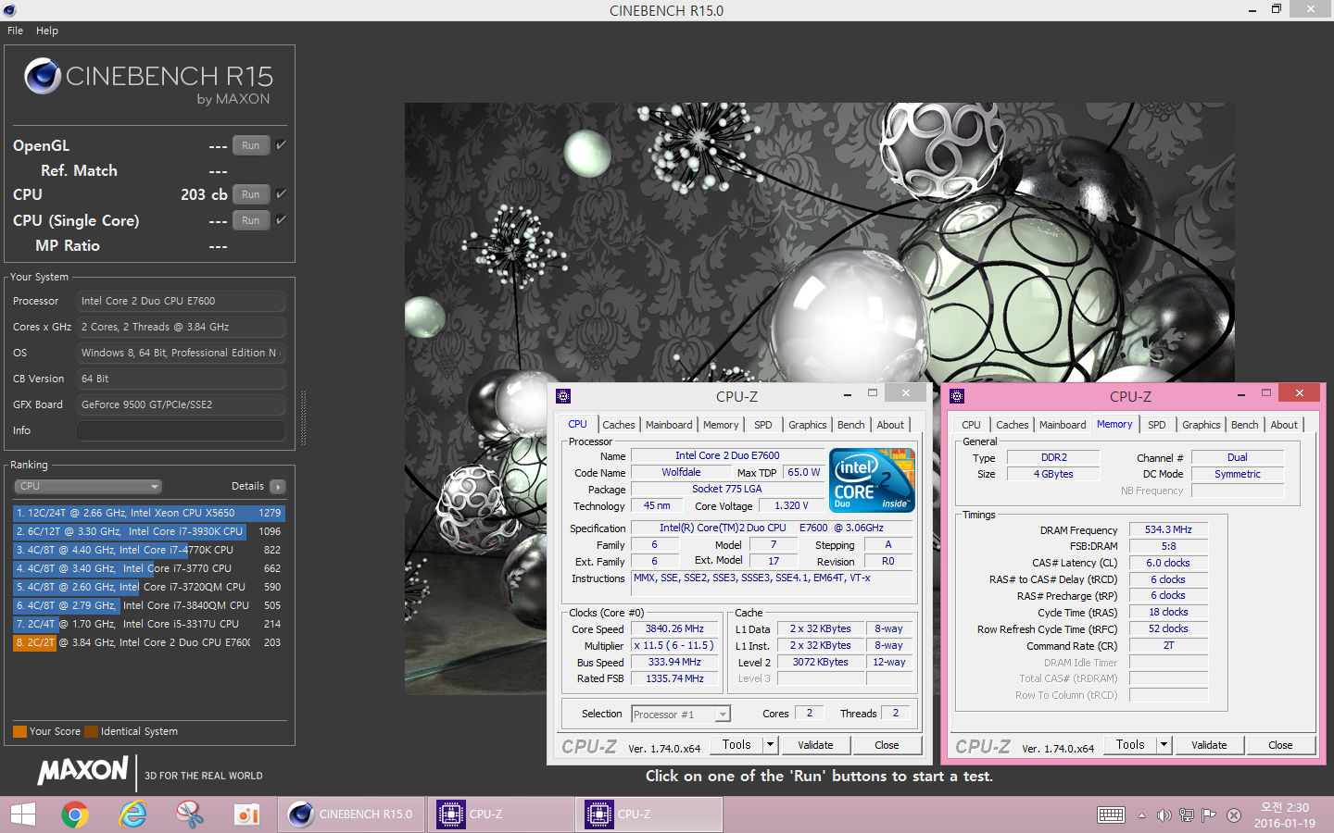Click Tools button in pink CPU-Z window

pos(1130,745)
